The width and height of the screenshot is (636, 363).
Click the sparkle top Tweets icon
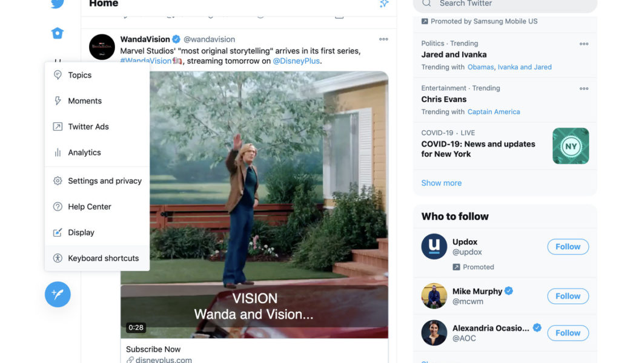tap(383, 4)
